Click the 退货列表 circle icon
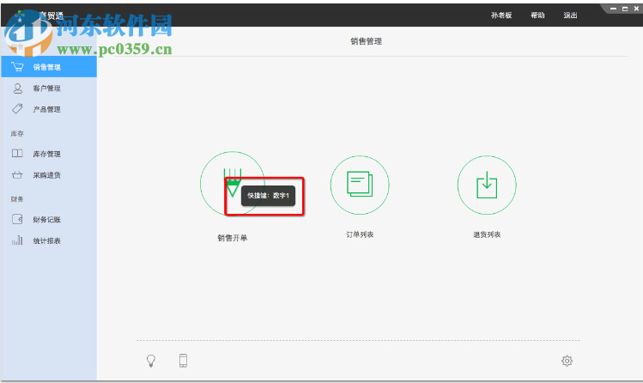 pyautogui.click(x=487, y=185)
